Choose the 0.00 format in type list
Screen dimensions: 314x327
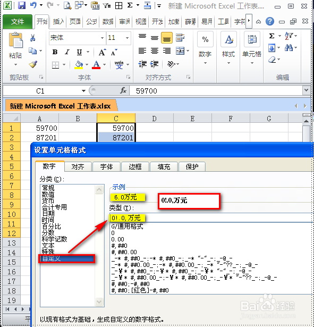(x=118, y=239)
